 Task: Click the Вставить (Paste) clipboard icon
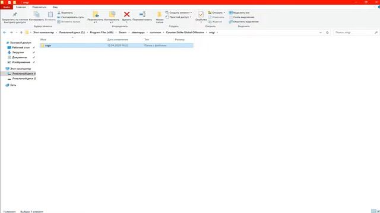click(x=50, y=14)
